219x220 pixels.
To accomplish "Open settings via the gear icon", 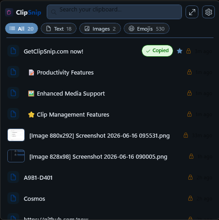I will click(208, 12).
